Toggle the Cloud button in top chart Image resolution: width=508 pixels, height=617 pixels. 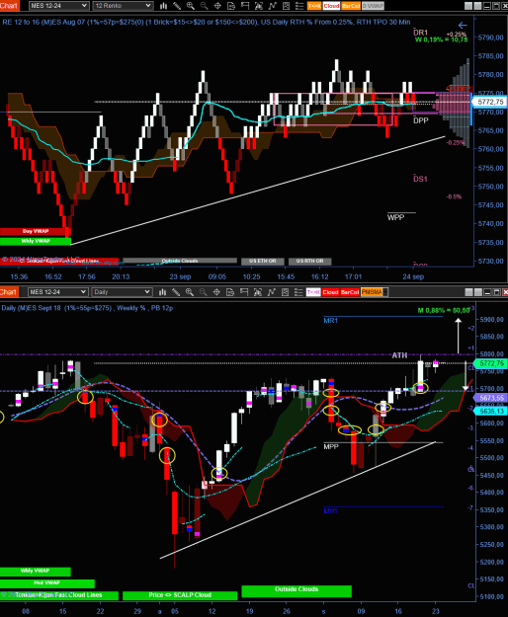[x=331, y=6]
